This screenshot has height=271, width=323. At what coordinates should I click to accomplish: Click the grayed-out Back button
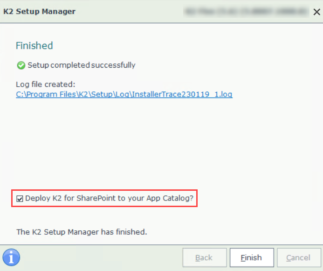204,257
